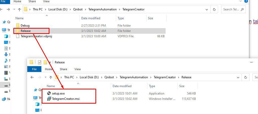258x114 pixels.
Task: Click the folder icon in the TelegramCreator address bar
Action: (25, 9)
